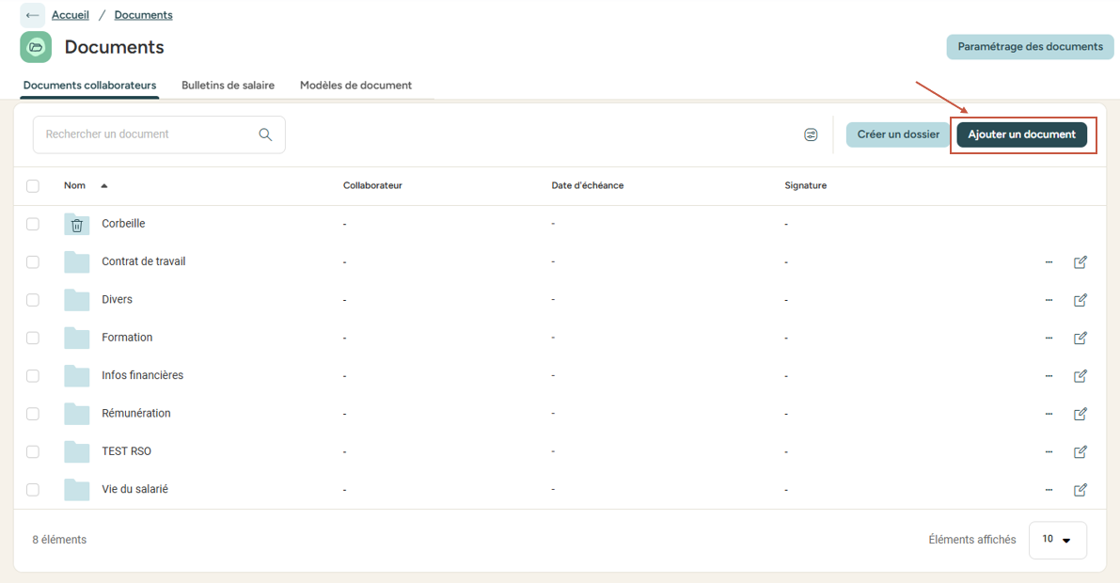Screen dimensions: 1120x583
Task: Open the Rémunération folder icon
Action: click(x=77, y=414)
